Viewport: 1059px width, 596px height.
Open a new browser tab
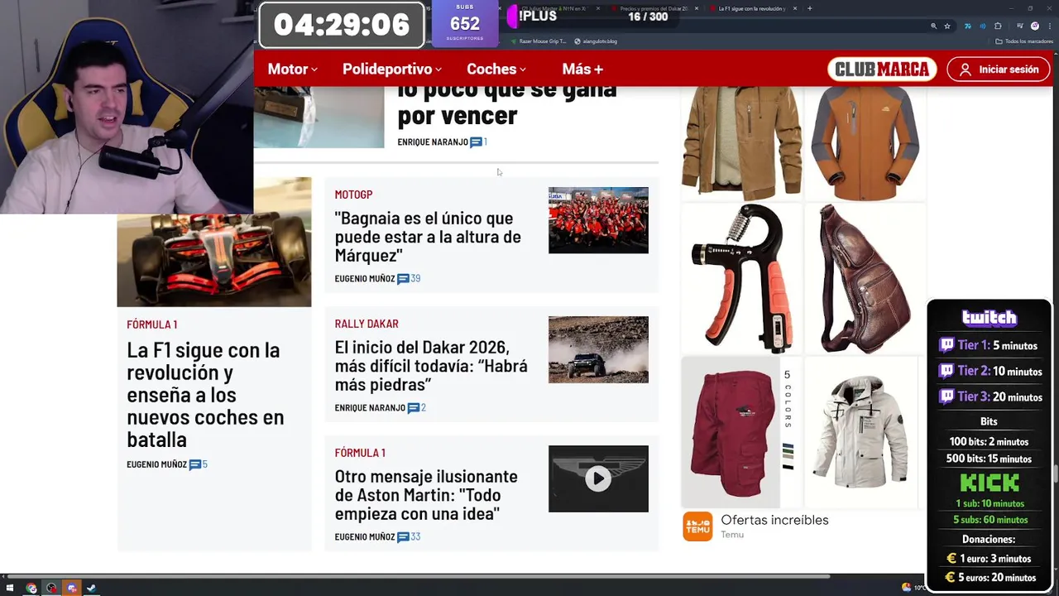(x=809, y=8)
